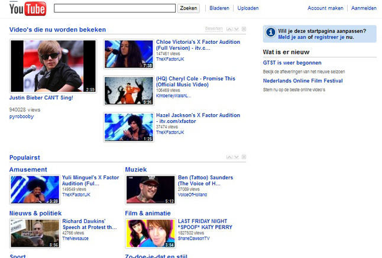Screen dimensions: 382x258
Task: Close the 'Video's die nu worden bekeken' module
Action: 244,29
